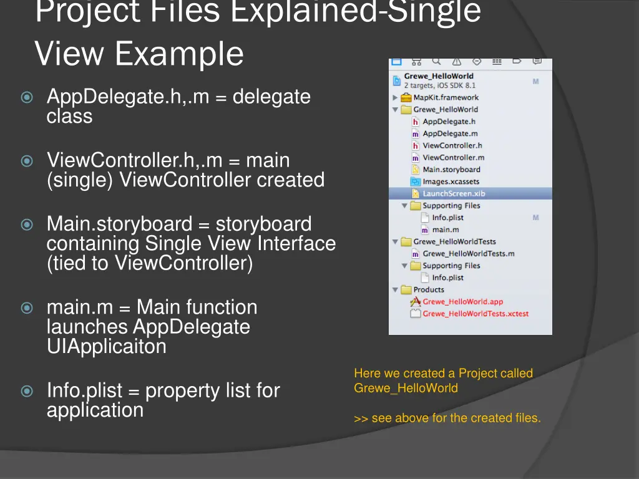Select the red Grewe_HelloWorldTests.xctest product
The height and width of the screenshot is (479, 639).
pos(476,314)
